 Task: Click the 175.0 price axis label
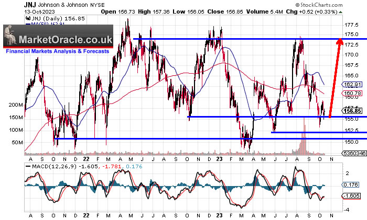coord(351,34)
